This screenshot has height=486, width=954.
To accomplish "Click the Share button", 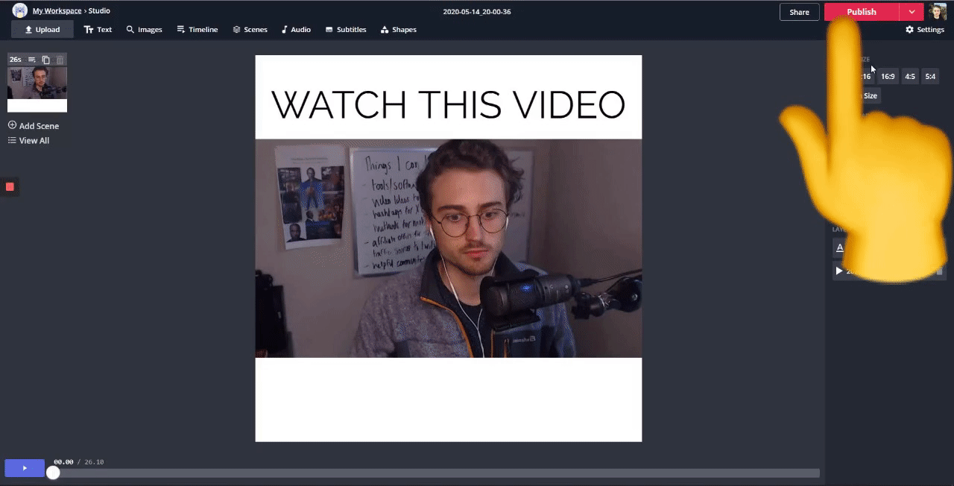I will (x=799, y=12).
